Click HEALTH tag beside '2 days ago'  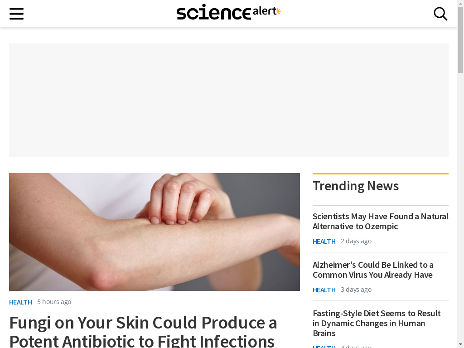coord(324,242)
